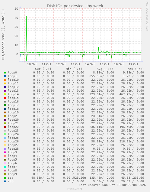This screenshot has width=150, height=192.
Task: Click the sda green legend swatch
Action: tap(5, 178)
